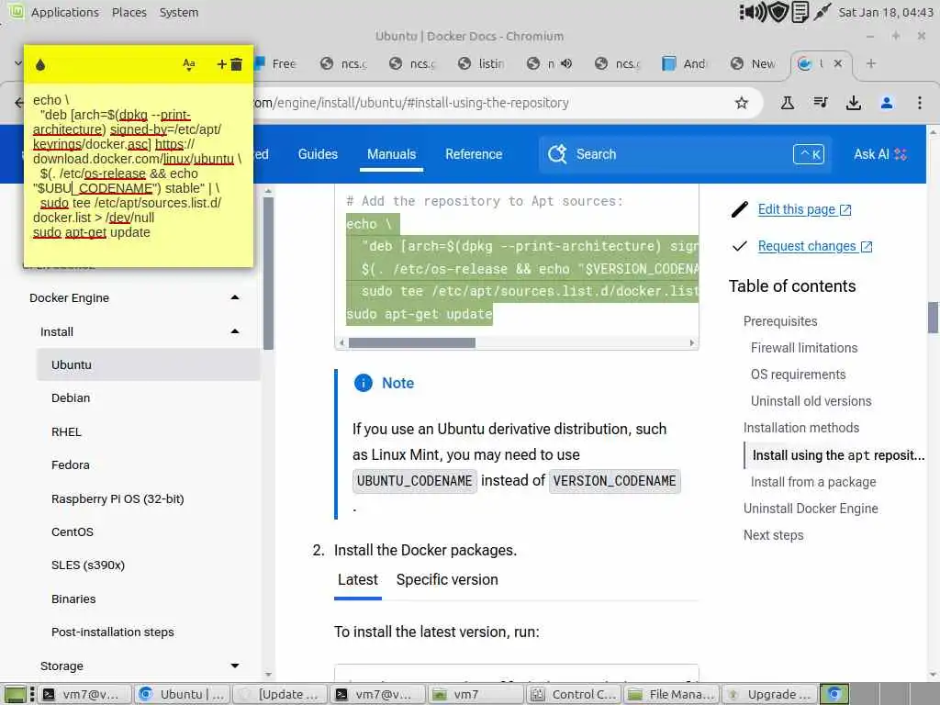
Task: Go to Uninstall Docker Engine link
Action: point(811,509)
